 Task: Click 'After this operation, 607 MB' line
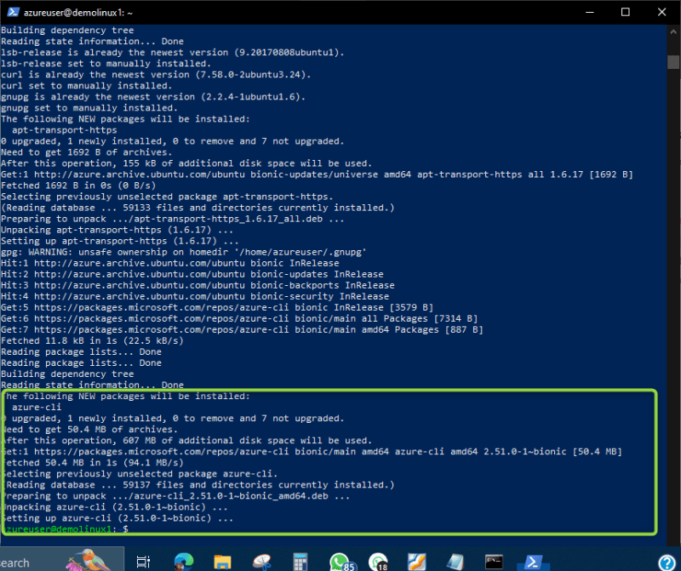tap(186, 440)
